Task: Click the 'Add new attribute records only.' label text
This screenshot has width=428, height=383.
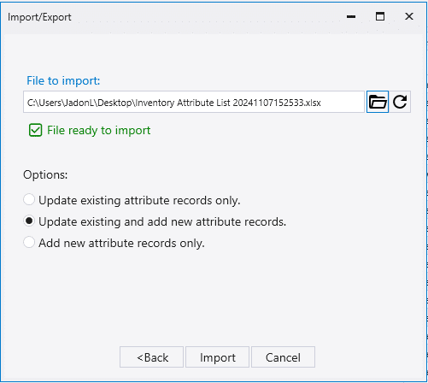Action: coord(121,243)
